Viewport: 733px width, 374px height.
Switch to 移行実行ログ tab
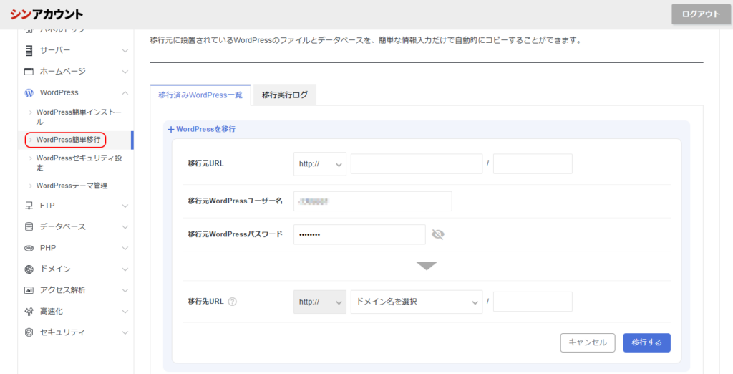point(285,95)
